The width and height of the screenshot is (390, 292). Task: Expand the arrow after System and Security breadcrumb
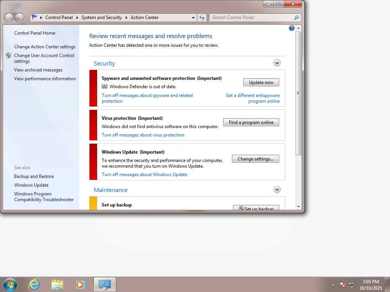126,17
